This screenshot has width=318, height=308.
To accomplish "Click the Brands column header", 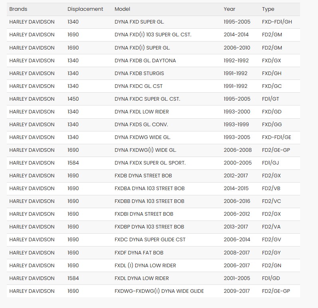I will click(18, 9).
